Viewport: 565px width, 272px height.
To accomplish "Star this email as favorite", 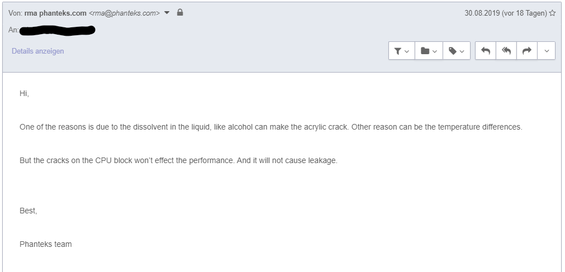I will click(552, 13).
